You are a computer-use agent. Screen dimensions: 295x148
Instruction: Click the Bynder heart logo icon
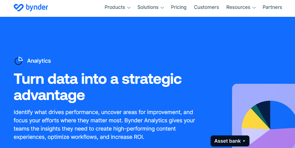tap(19, 7)
